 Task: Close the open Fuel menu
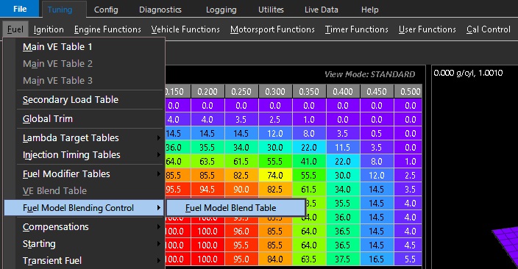tap(15, 29)
